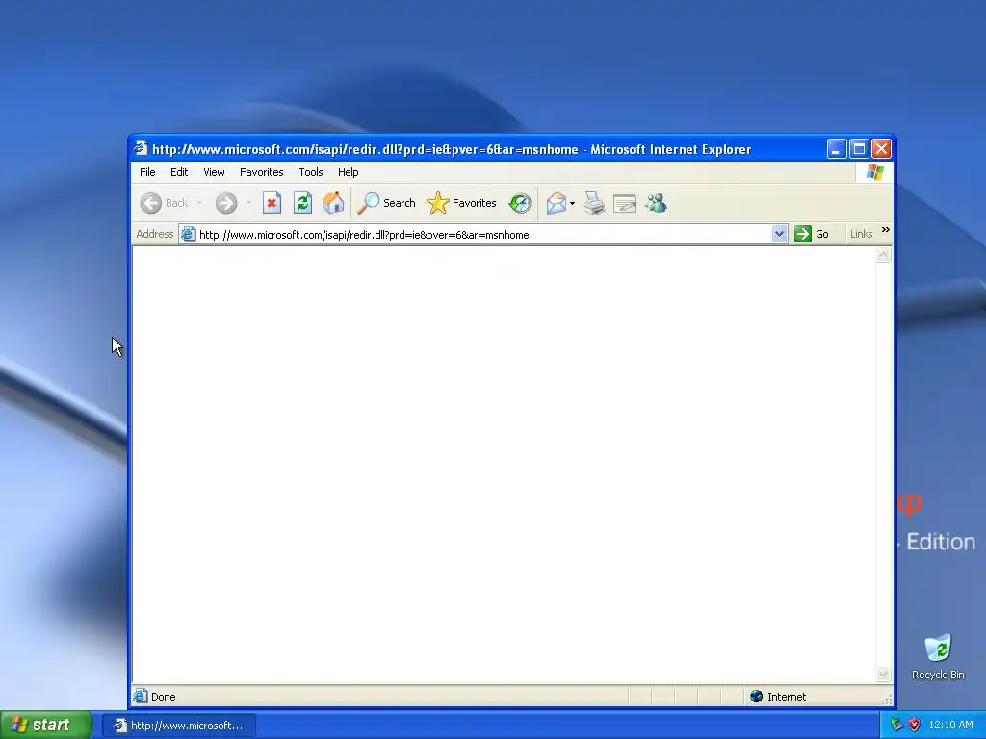Click the Links toolbar label
Image resolution: width=986 pixels, height=739 pixels.
(x=861, y=234)
